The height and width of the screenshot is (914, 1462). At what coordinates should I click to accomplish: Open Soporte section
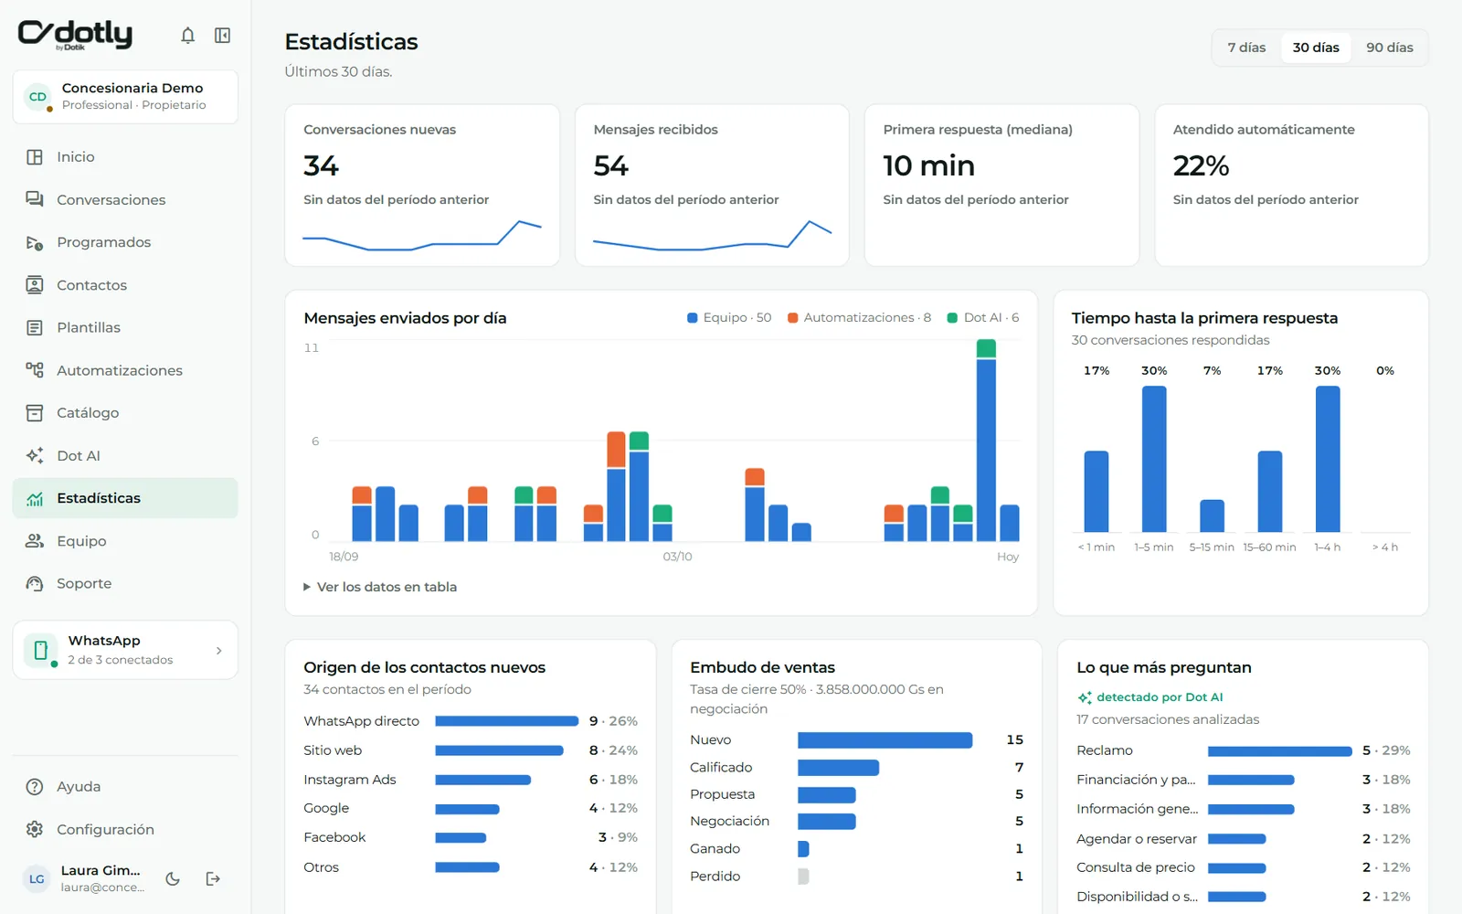click(x=125, y=583)
